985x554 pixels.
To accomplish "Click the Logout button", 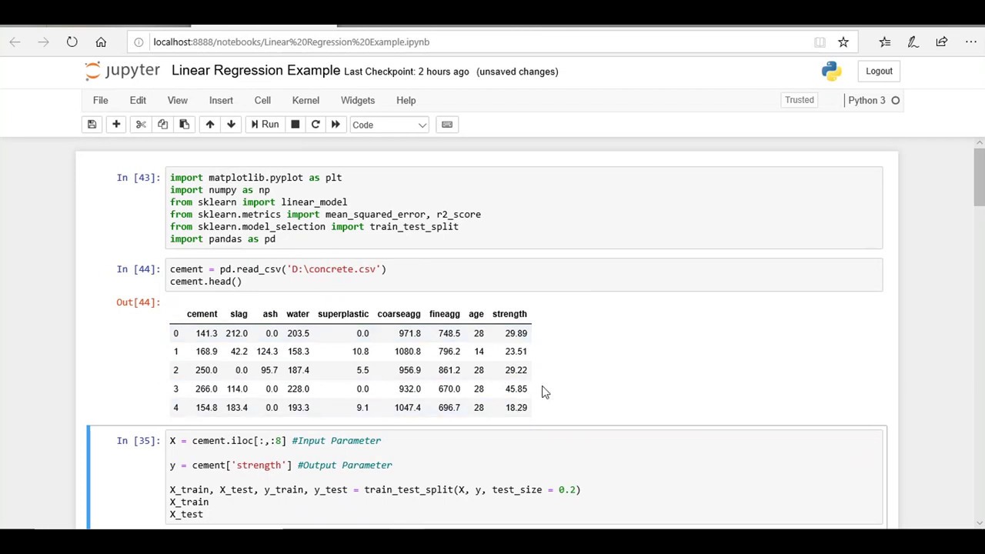I will (879, 71).
